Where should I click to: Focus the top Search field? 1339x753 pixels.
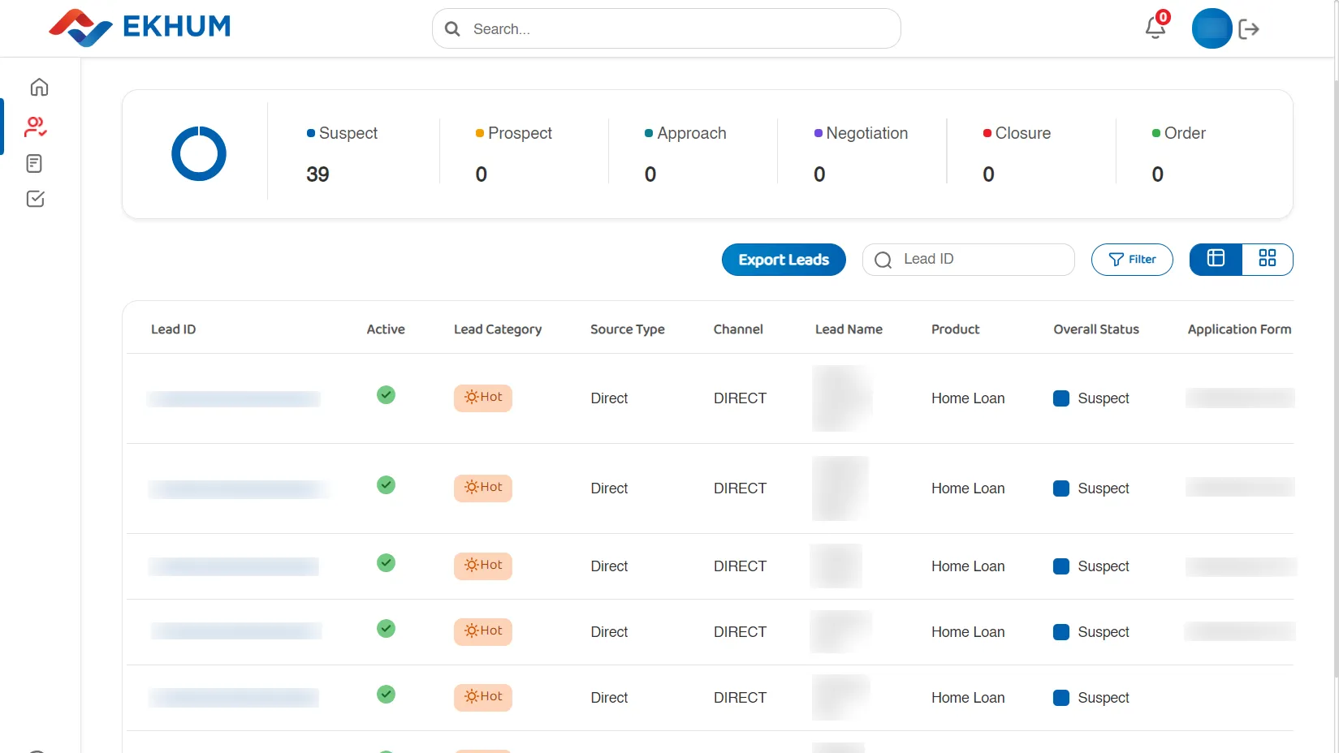point(666,28)
